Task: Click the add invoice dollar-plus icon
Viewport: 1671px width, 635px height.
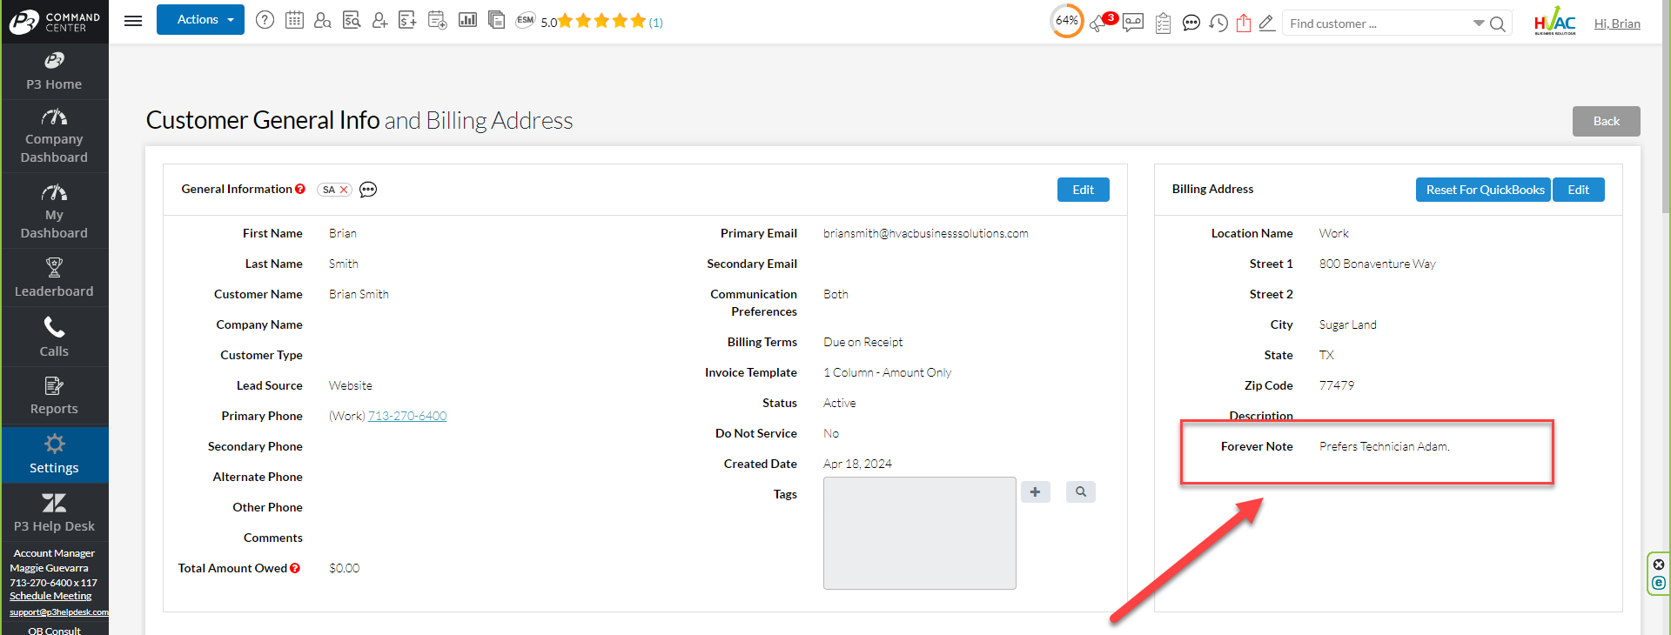Action: 407,20
